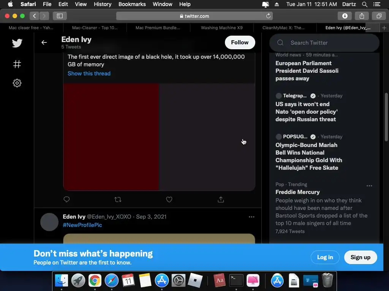Click the retweet icon under black hole tweet
Viewport: 389px width, 291px height.
[118, 199]
